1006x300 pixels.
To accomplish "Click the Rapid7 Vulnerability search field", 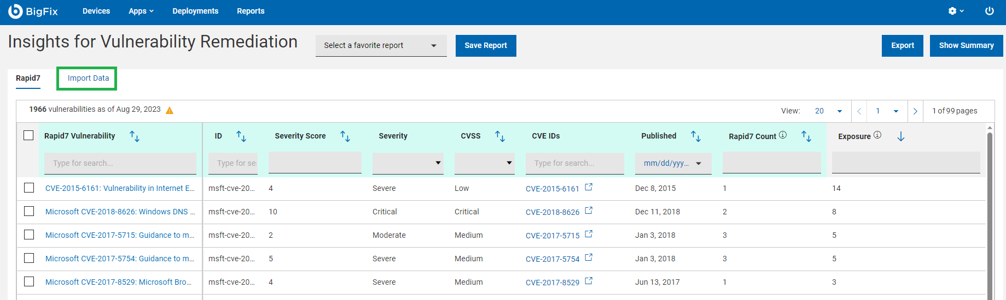I will pos(120,163).
